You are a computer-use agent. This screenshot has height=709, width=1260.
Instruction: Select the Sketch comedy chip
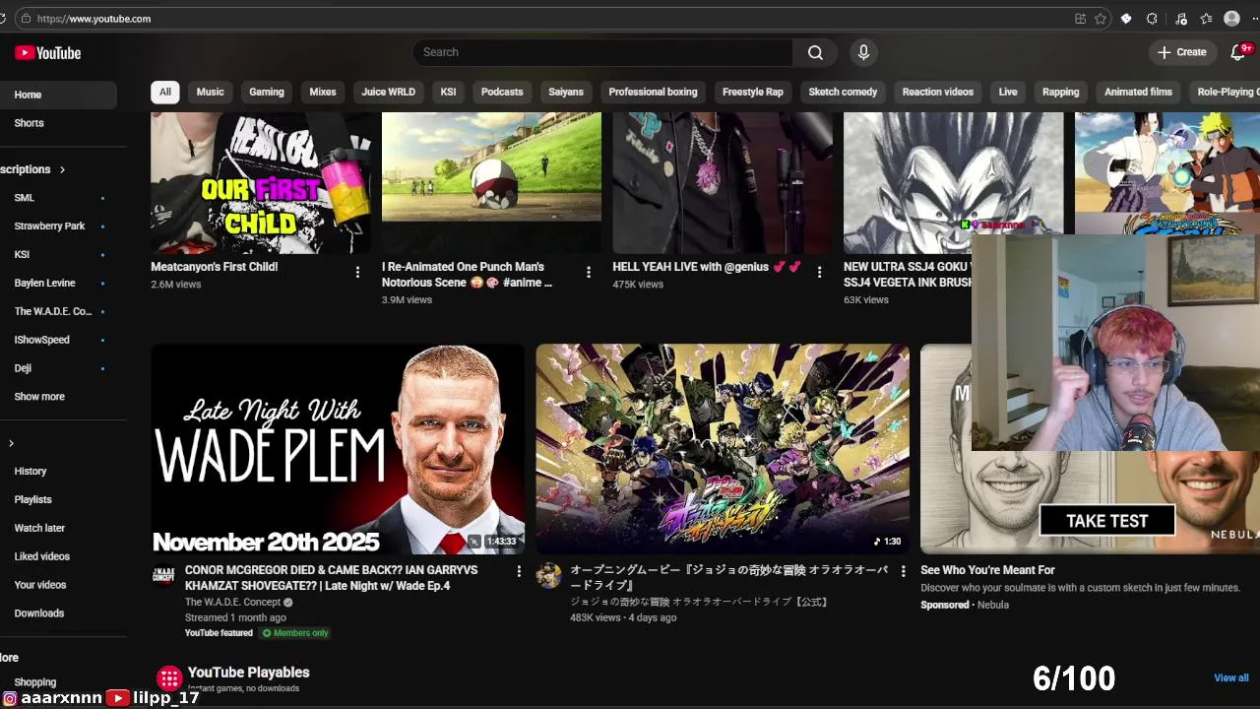click(843, 92)
